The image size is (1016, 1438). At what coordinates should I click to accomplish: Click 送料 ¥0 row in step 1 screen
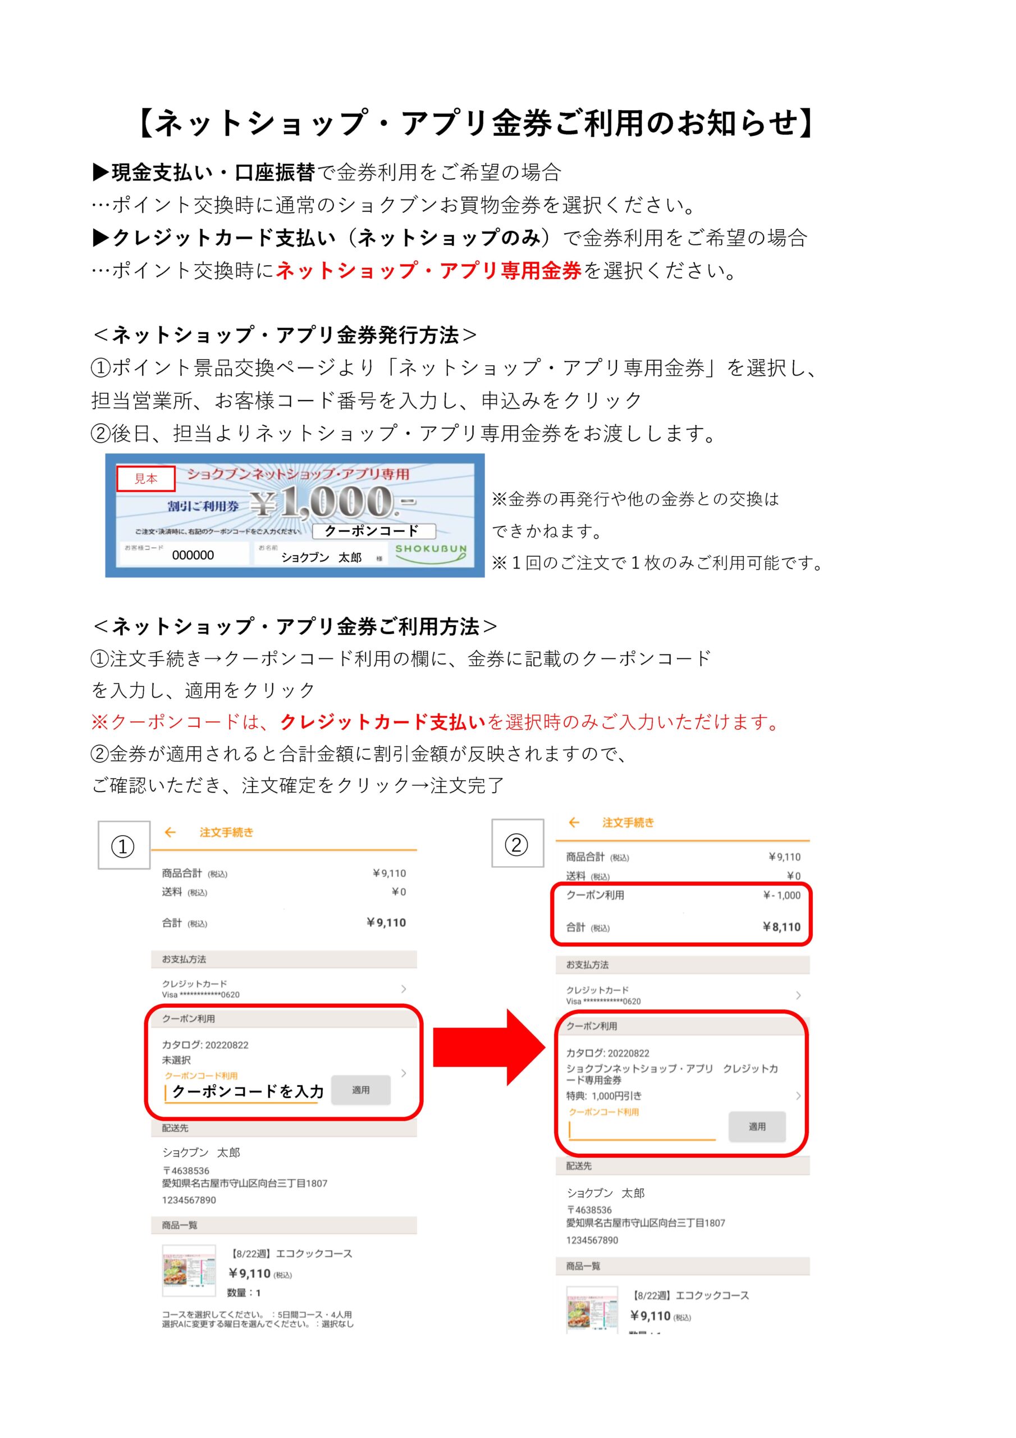click(284, 892)
